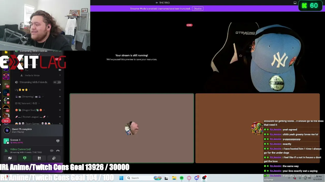The image size is (325, 182).
Task: Open Discord from the taskbar
Action: tap(197, 178)
